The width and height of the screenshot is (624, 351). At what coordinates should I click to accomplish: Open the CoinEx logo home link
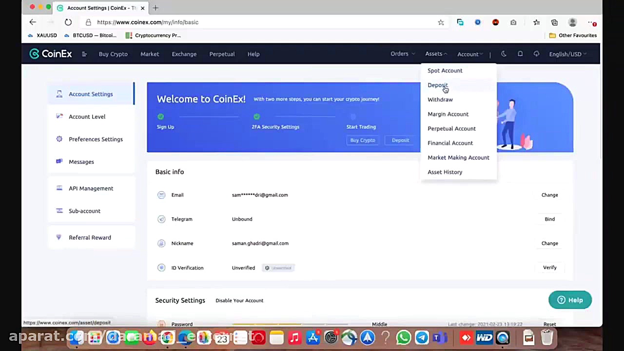tap(51, 54)
